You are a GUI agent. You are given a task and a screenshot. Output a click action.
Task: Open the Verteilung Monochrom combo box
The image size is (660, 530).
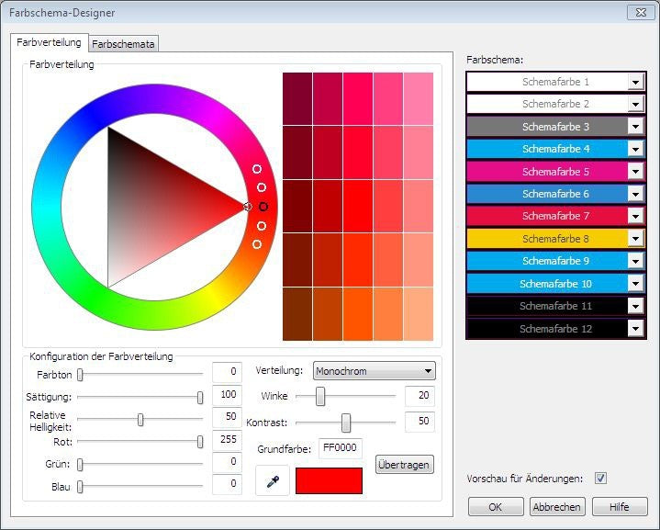pos(375,371)
